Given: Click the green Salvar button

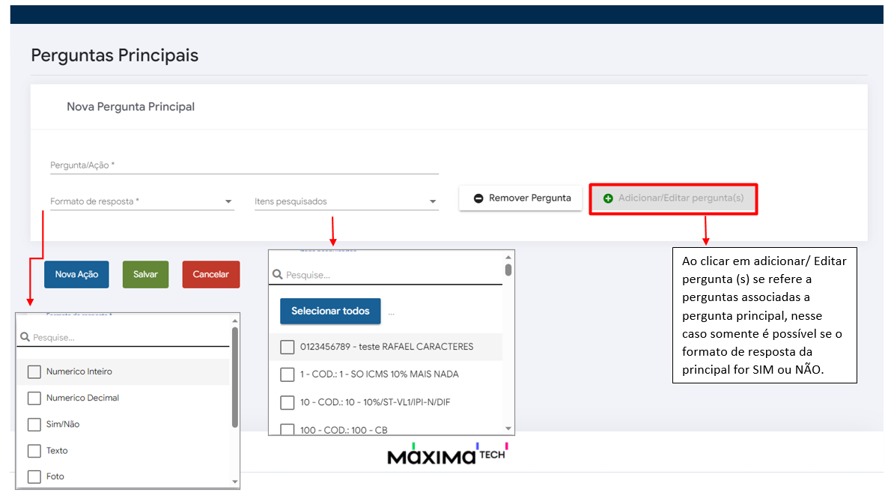Looking at the screenshot, I should [x=145, y=275].
